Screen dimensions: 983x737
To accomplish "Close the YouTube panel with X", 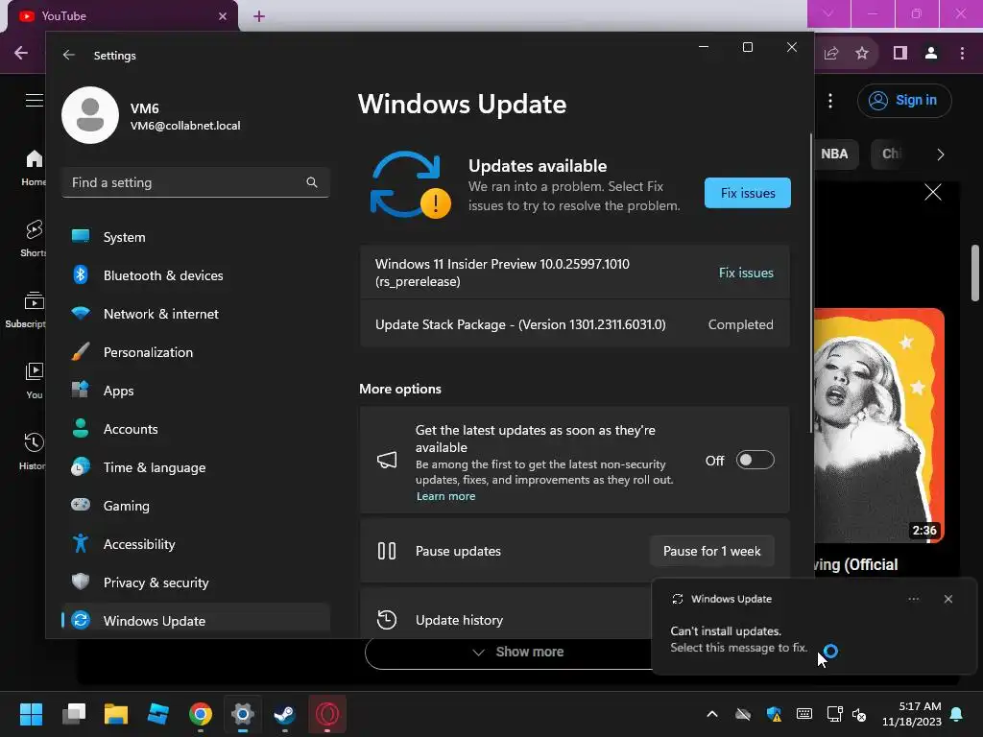I will coord(933,192).
